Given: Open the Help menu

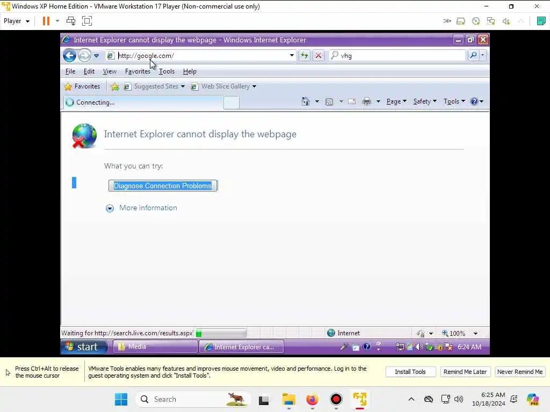Looking at the screenshot, I should [190, 71].
